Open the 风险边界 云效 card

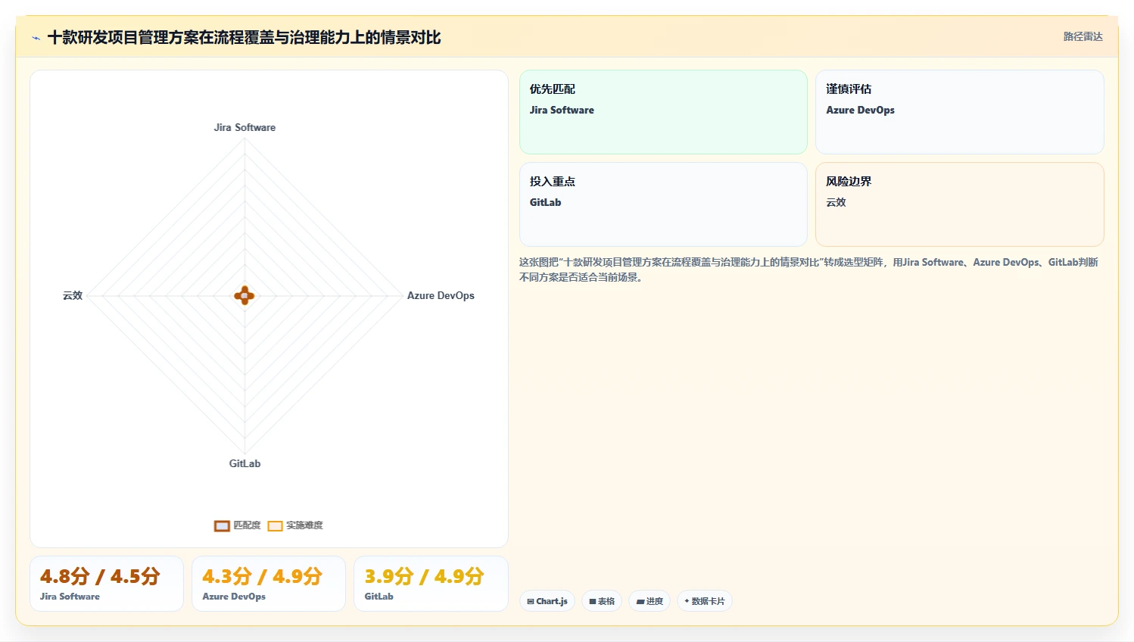click(959, 204)
